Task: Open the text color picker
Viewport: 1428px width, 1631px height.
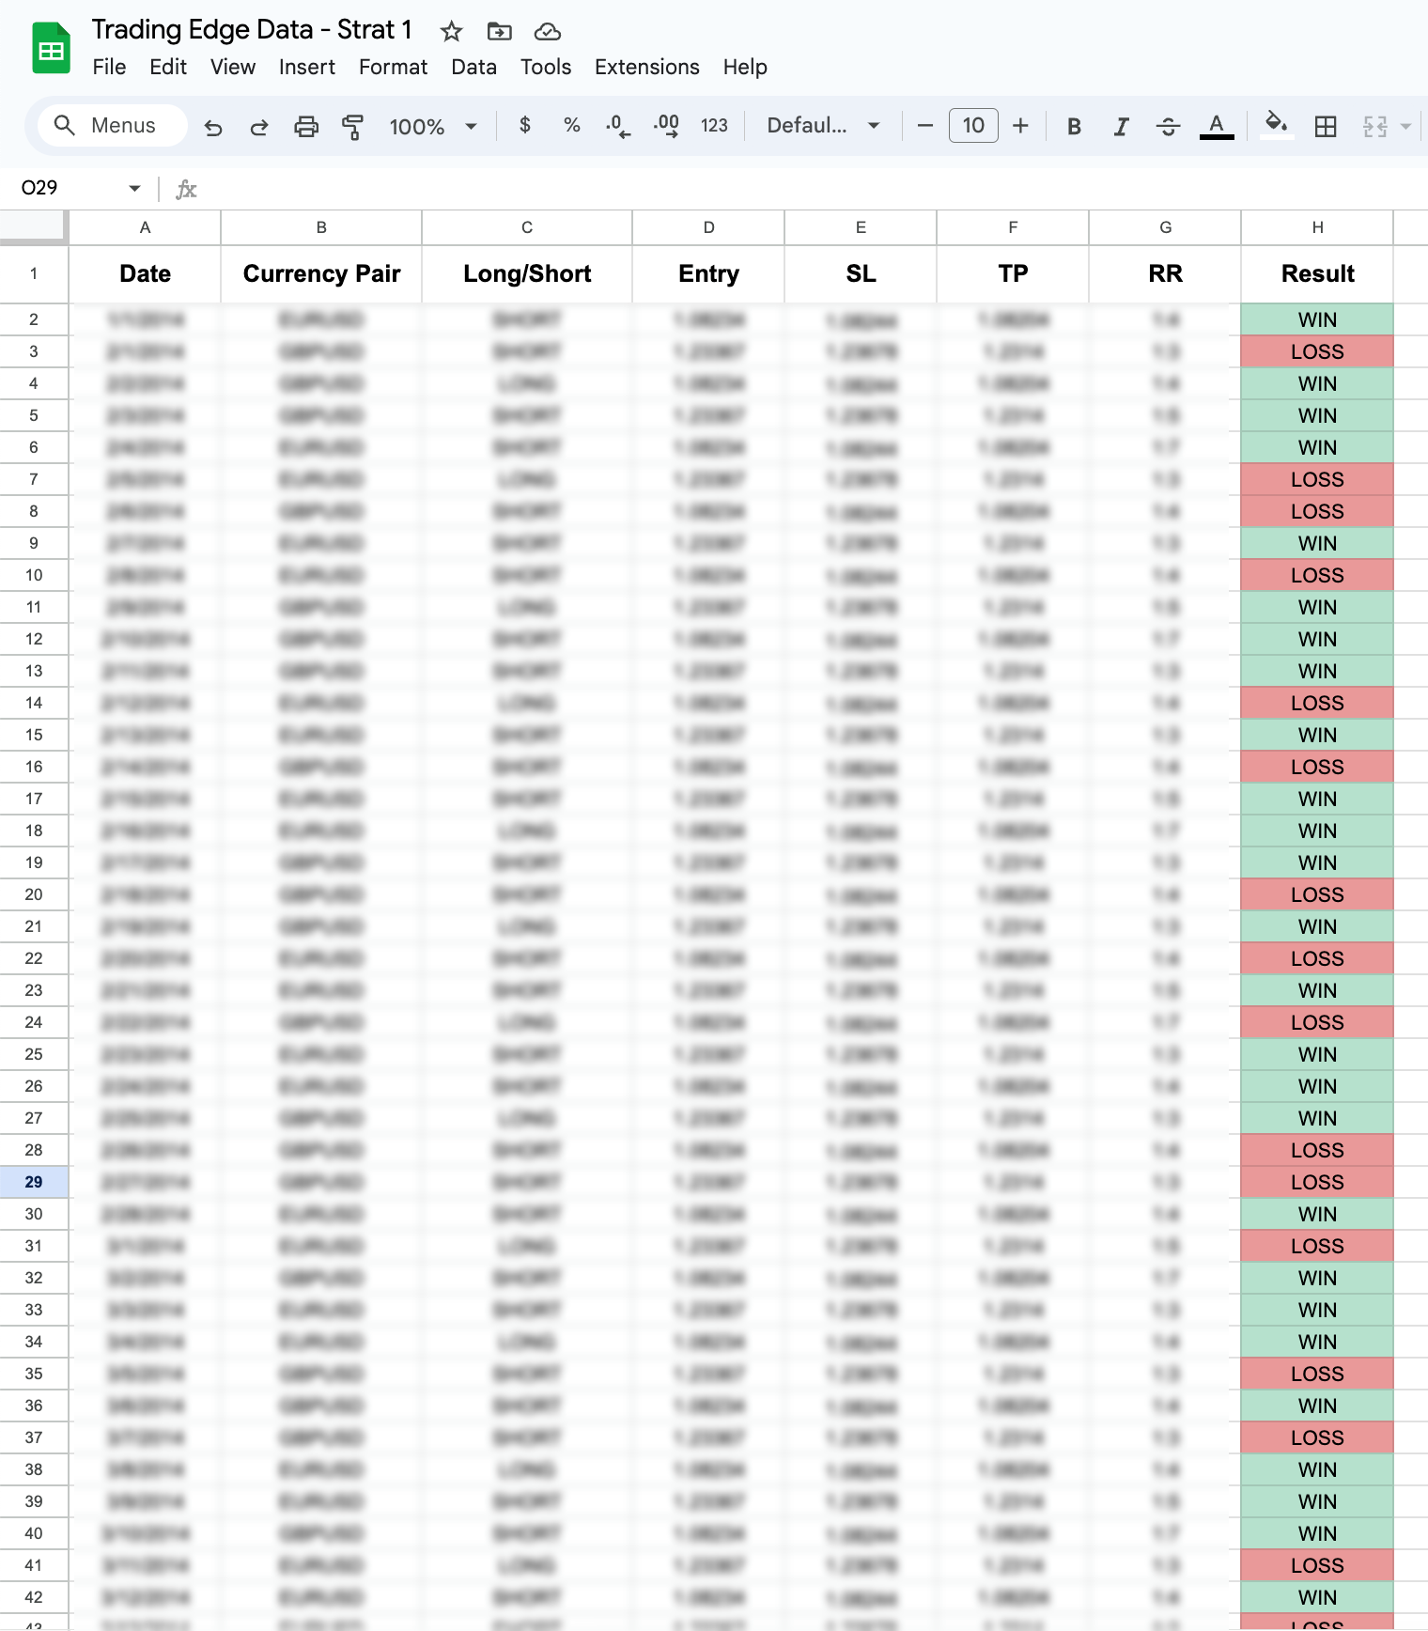Action: pos(1217,126)
